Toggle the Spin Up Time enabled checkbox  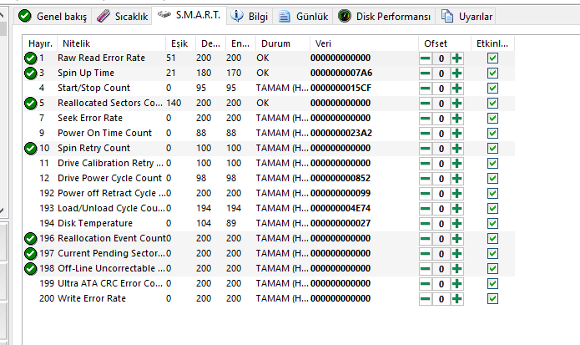point(492,74)
